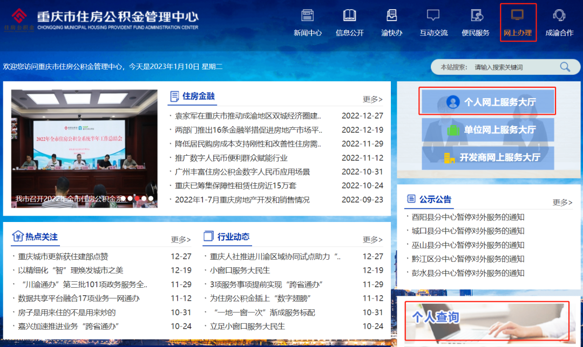Open article 广州丰富住房公积金数字人民币应用场景
Screen dimensions: 583x347
[242, 172]
